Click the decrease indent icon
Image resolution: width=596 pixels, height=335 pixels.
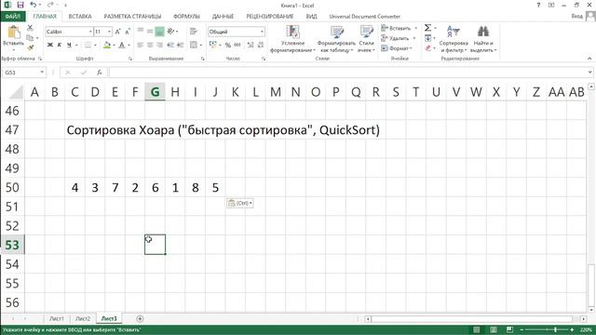[170, 45]
